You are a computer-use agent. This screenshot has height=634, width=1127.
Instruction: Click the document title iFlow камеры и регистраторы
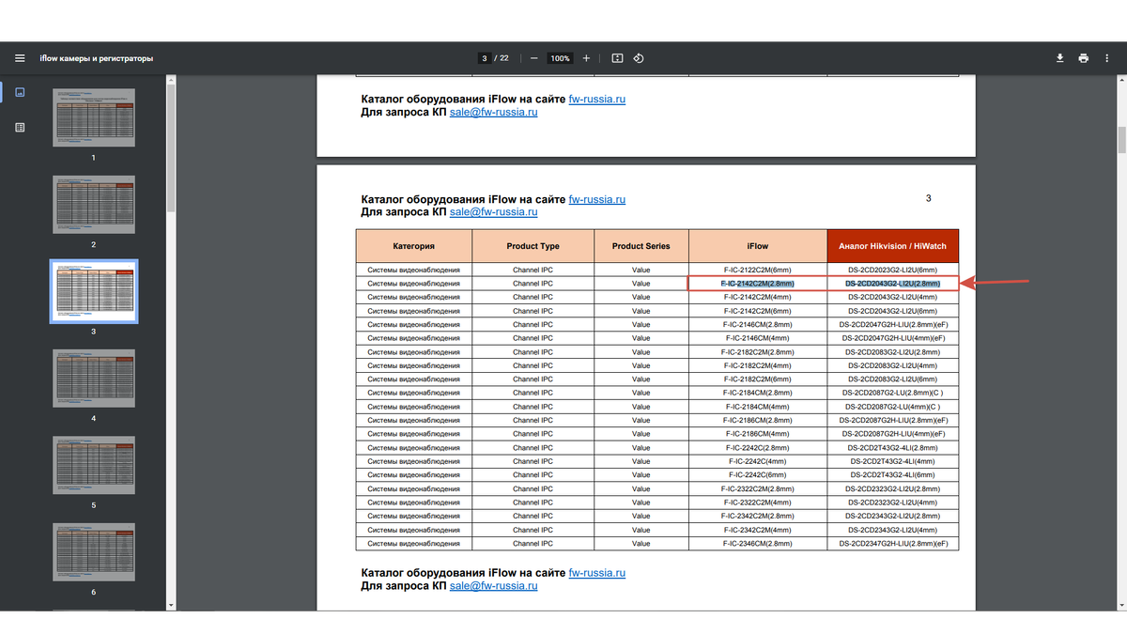[x=97, y=58]
